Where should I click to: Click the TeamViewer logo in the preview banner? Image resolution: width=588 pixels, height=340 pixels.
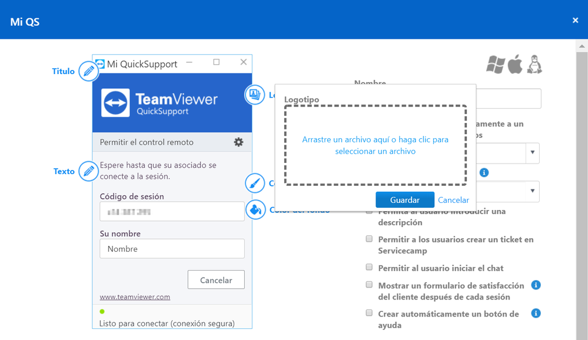[160, 103]
